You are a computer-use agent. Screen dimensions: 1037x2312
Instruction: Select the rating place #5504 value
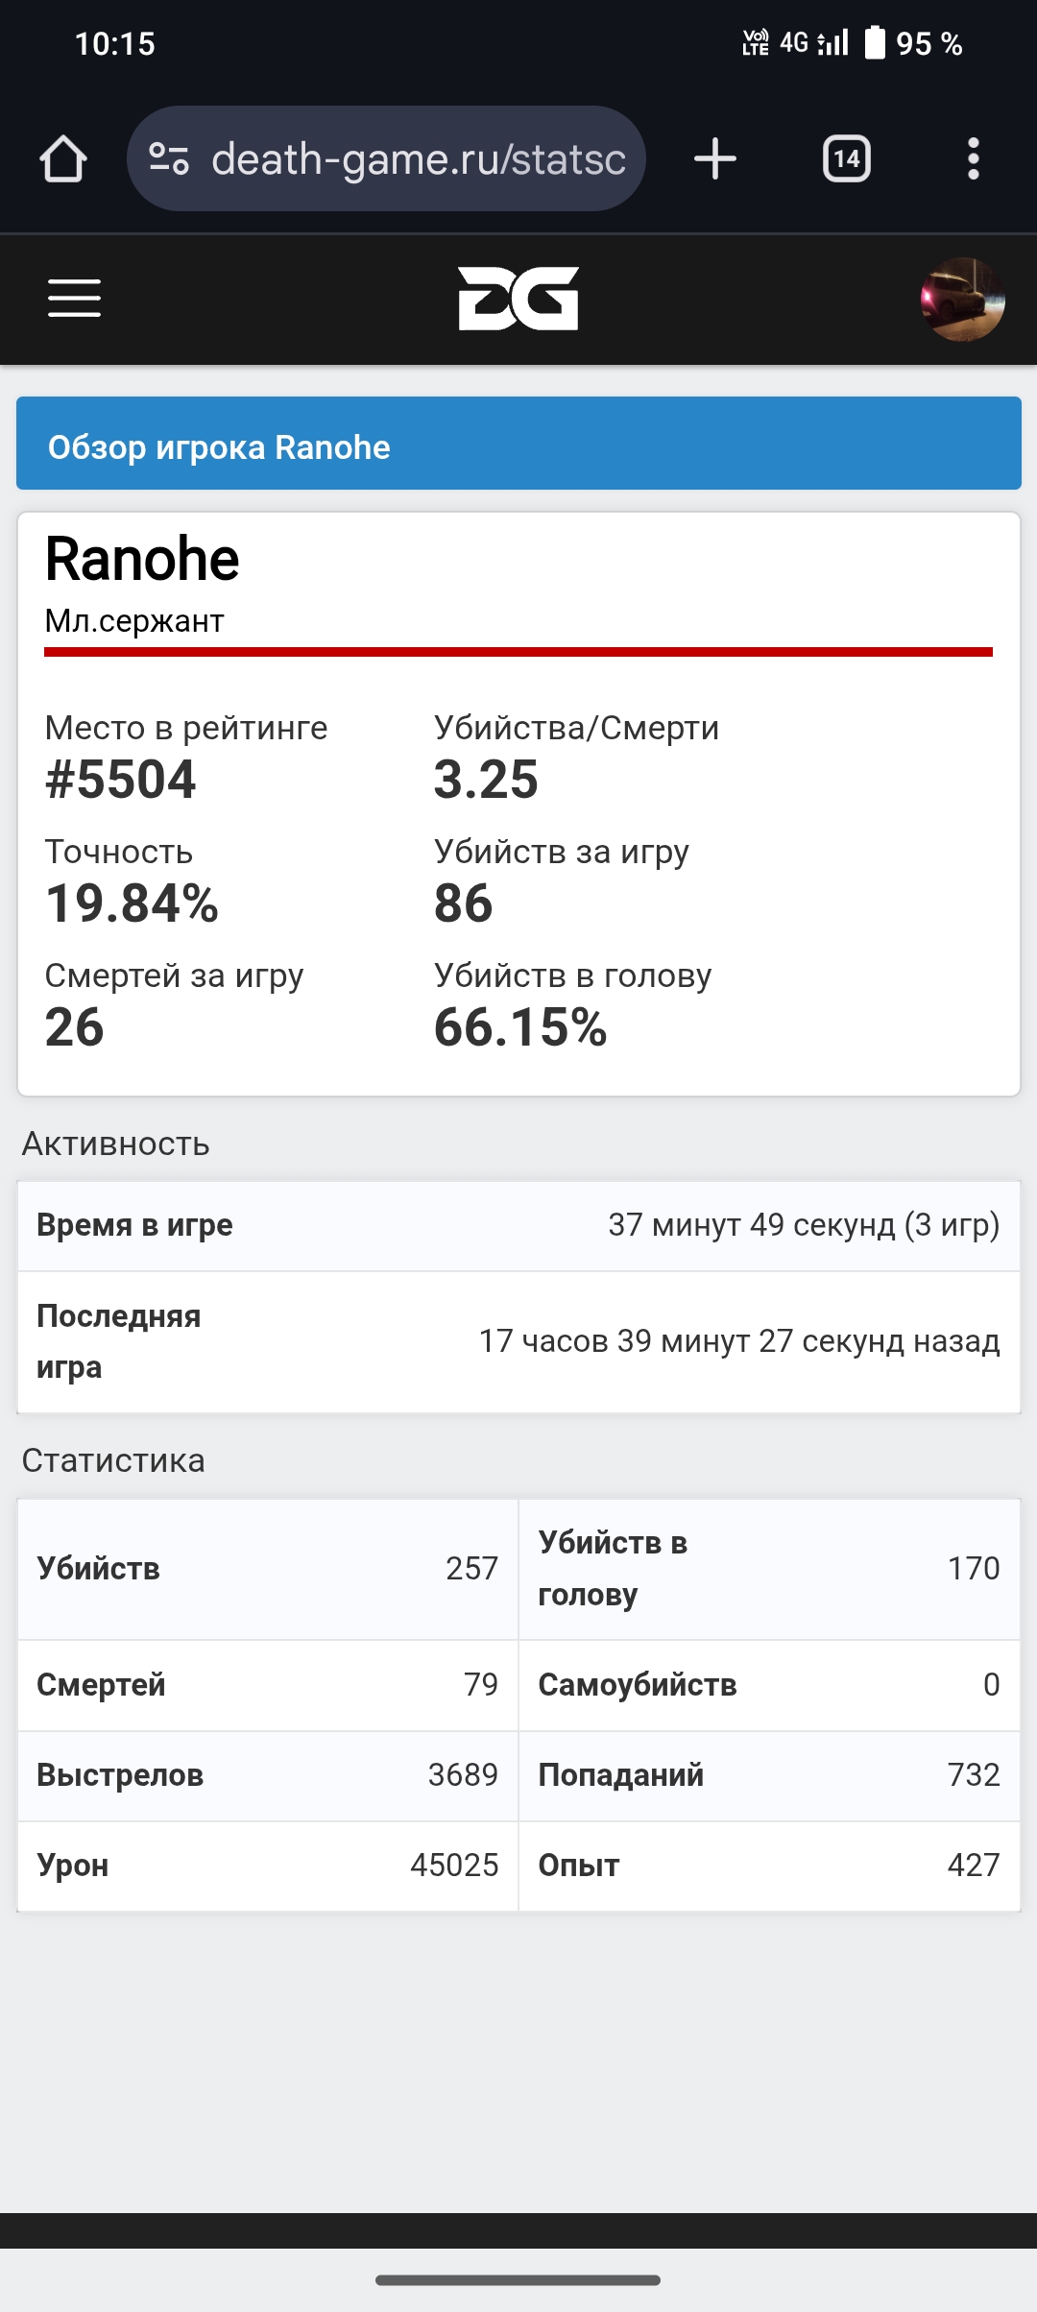(x=121, y=779)
